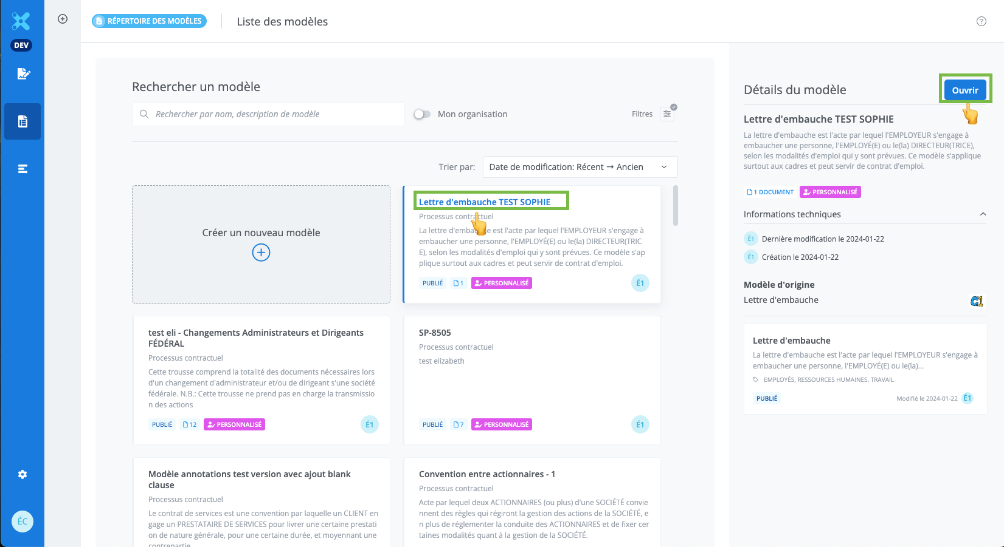Click the Ouvrir button
The width and height of the screenshot is (1004, 547).
pos(964,90)
